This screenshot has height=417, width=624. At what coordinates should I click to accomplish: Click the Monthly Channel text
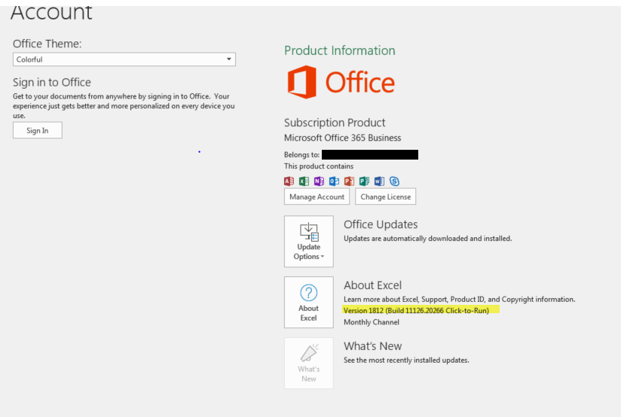[372, 322]
